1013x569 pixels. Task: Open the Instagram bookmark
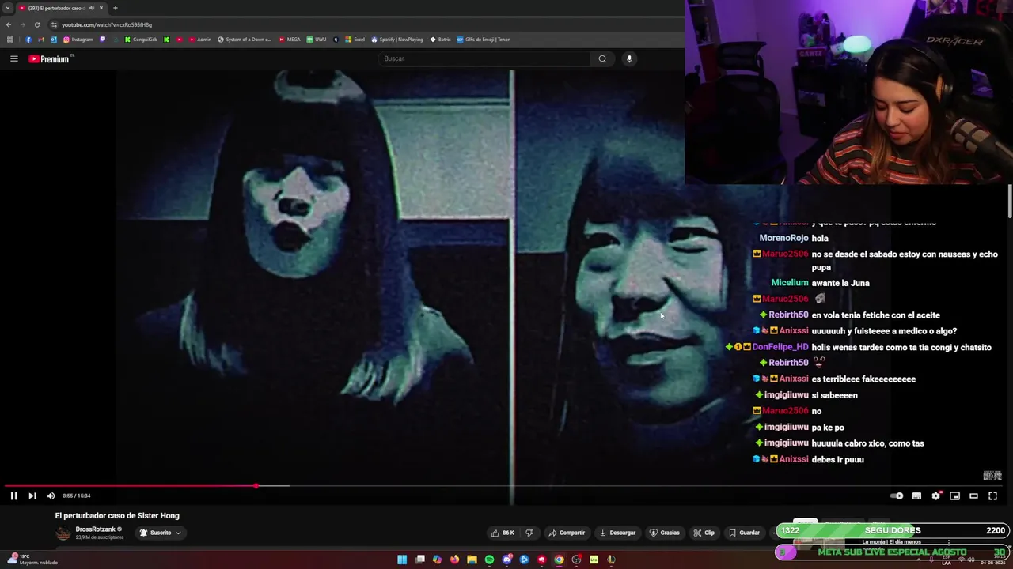click(x=78, y=40)
